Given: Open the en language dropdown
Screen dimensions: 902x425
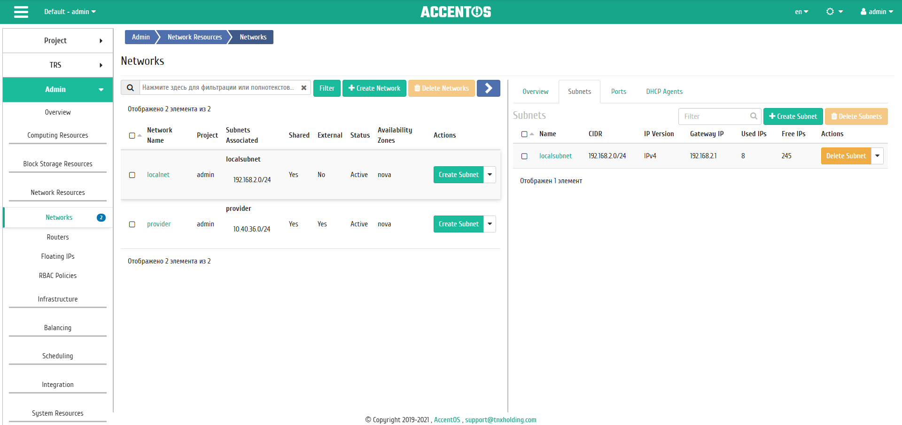Looking at the screenshot, I should (801, 12).
